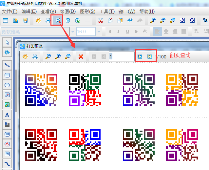The width and height of the screenshot is (209, 170).
Task: Click the printer icon in preview toolbar
Action: (x=35, y=56)
